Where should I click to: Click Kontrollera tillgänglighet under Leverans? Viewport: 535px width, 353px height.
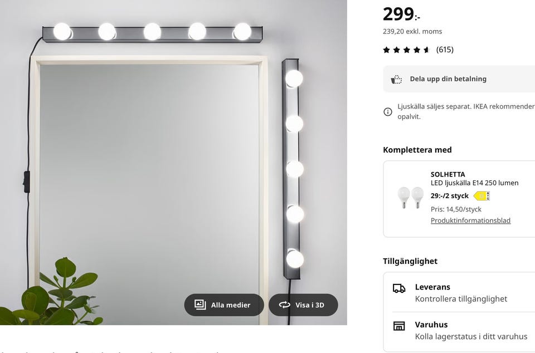(461, 299)
